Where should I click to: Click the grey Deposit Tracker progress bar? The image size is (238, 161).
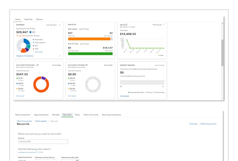tap(142, 82)
